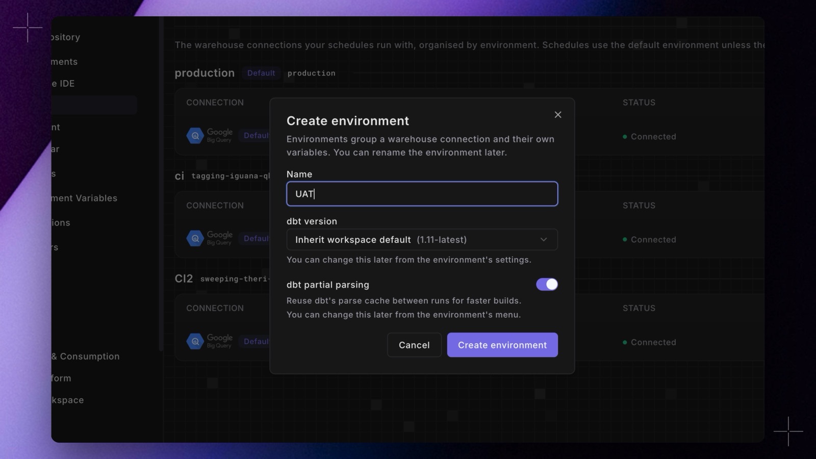The height and width of the screenshot is (459, 816).
Task: Click the CI2 environment heading
Action: click(x=184, y=278)
